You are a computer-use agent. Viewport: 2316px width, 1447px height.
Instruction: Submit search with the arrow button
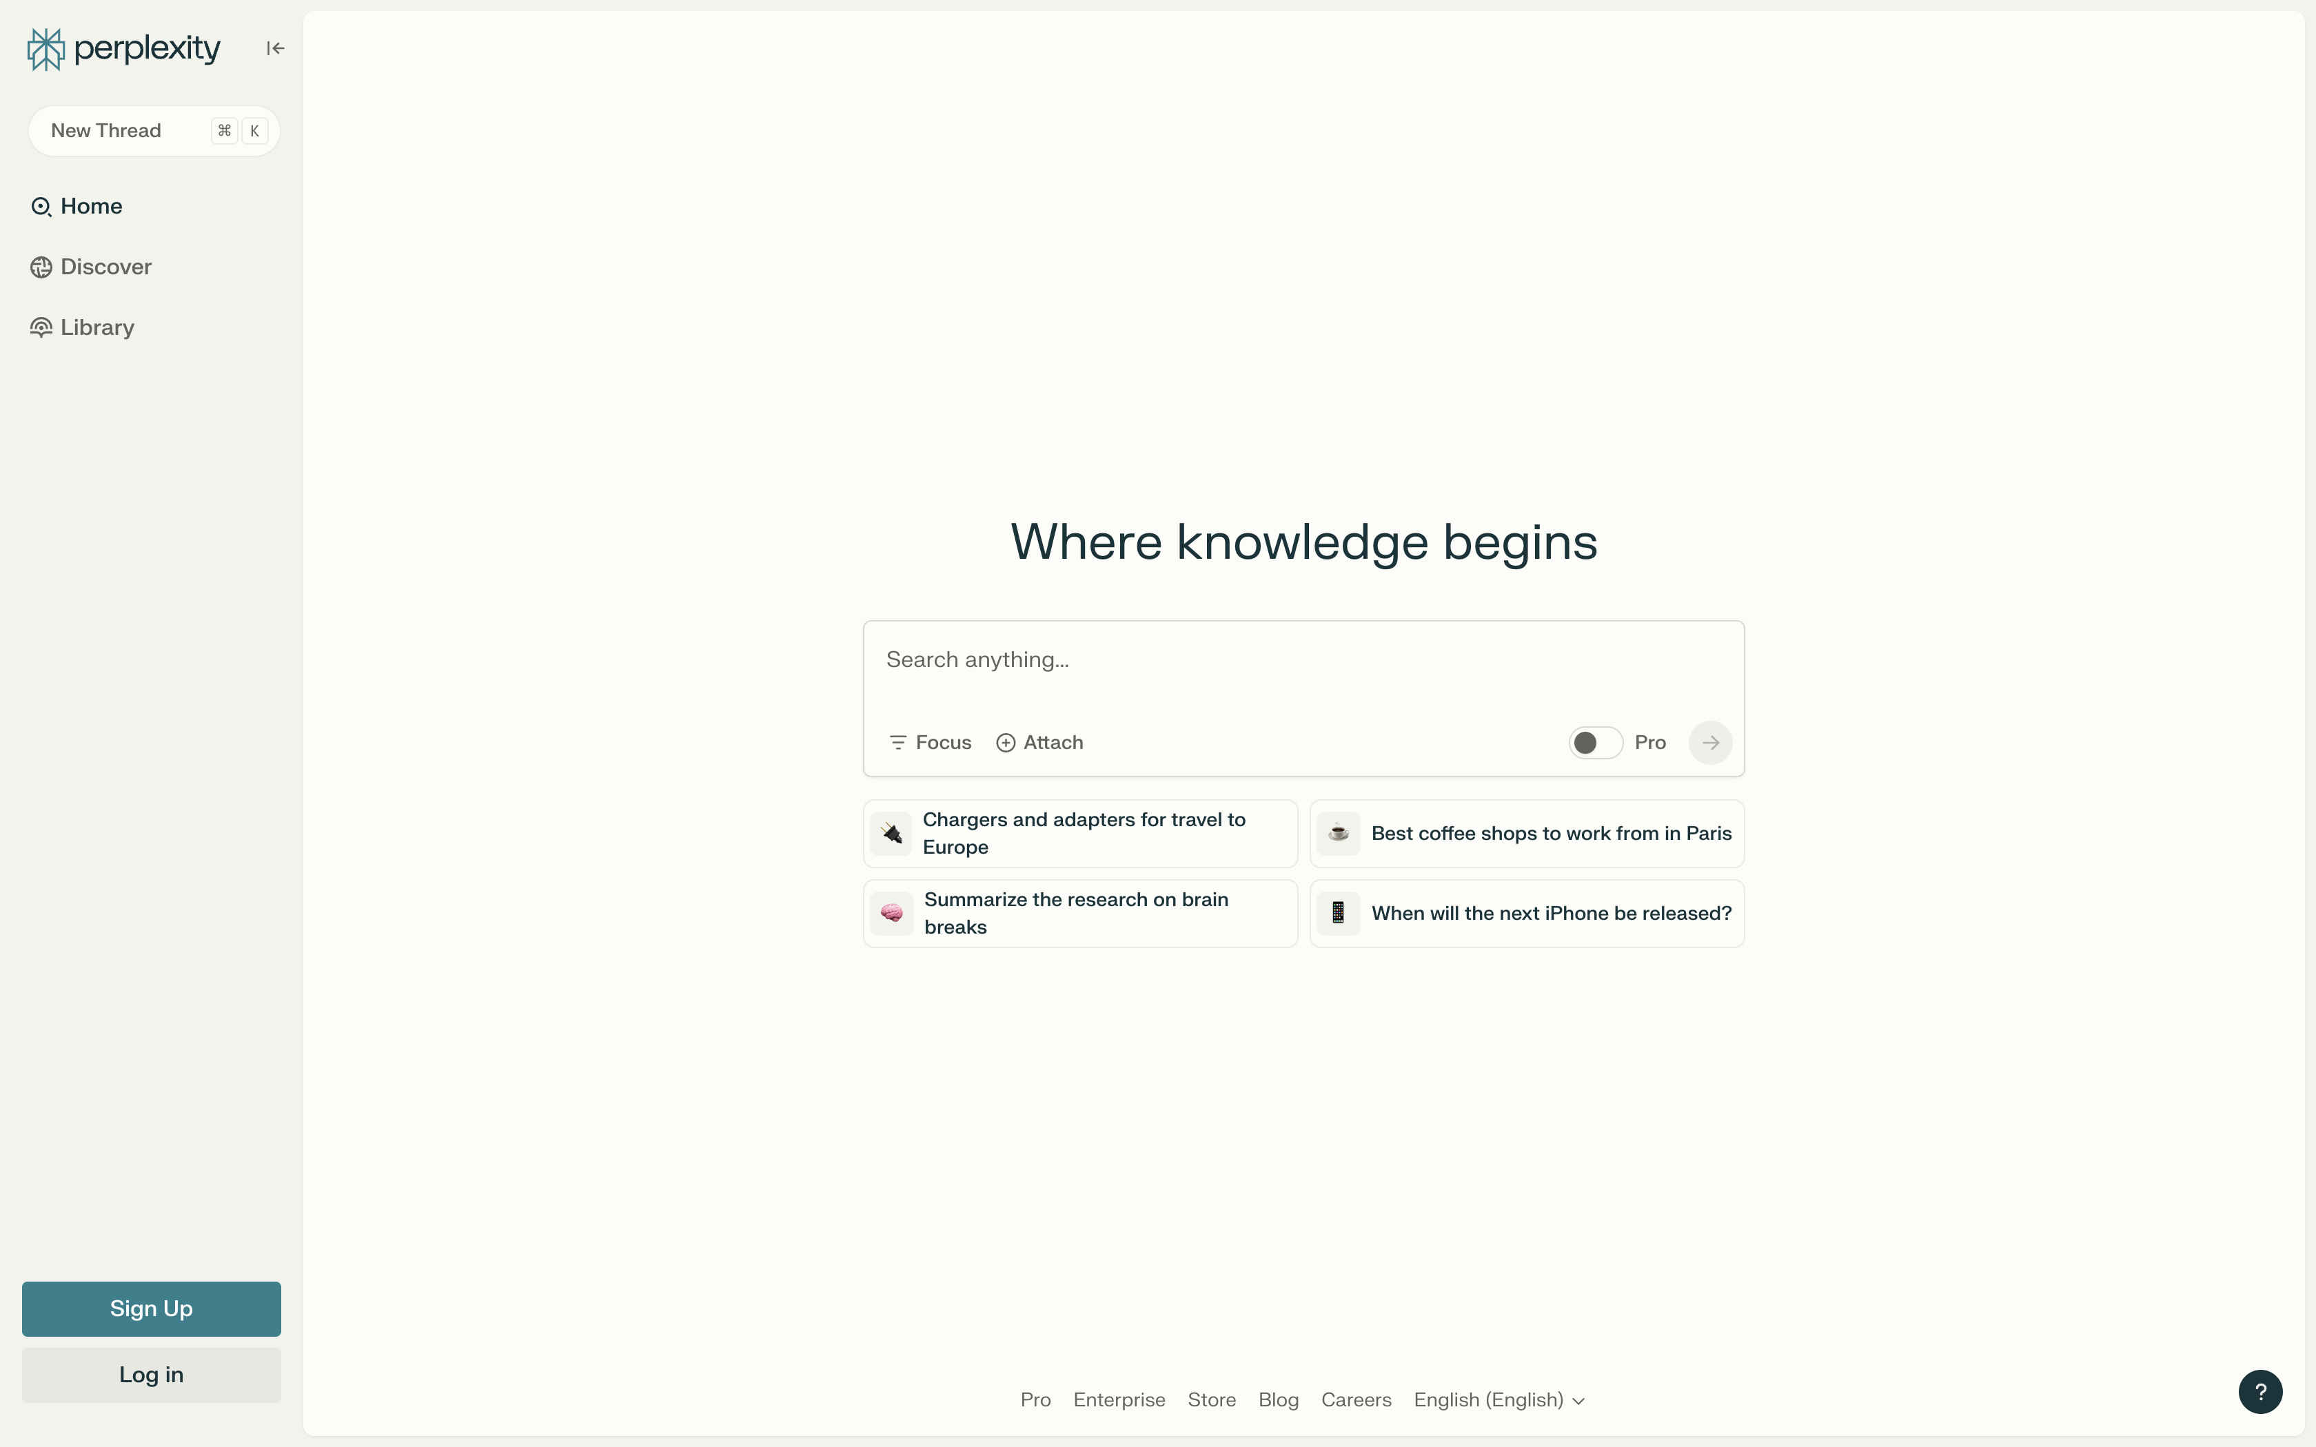pos(1709,743)
